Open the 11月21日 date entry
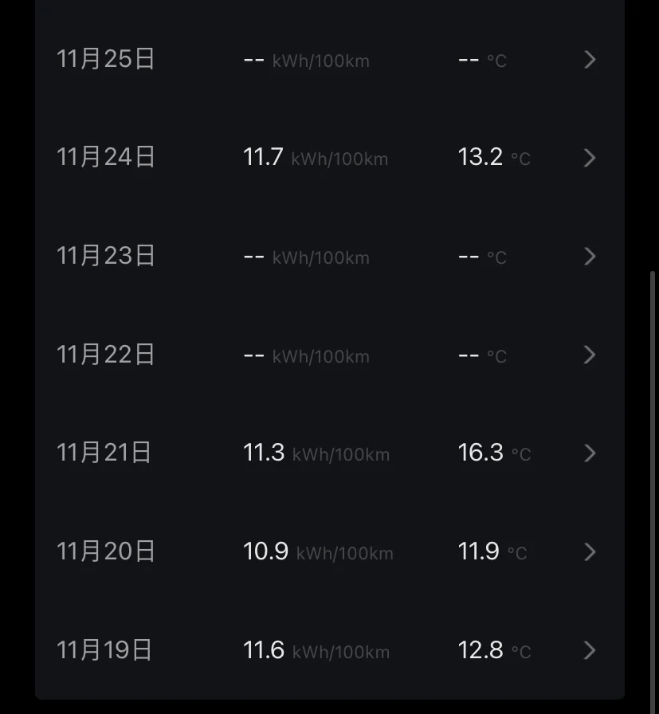 104,452
